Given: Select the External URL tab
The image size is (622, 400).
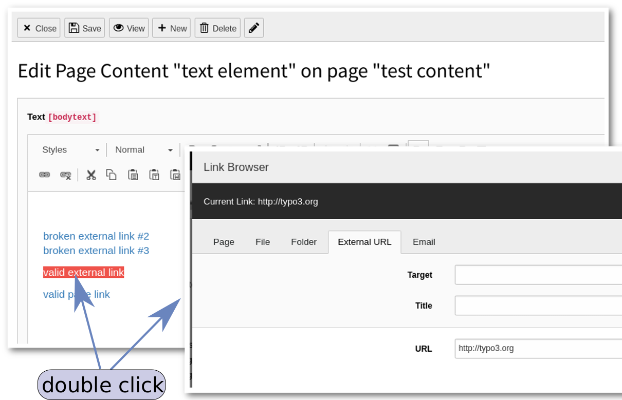Looking at the screenshot, I should (x=364, y=242).
